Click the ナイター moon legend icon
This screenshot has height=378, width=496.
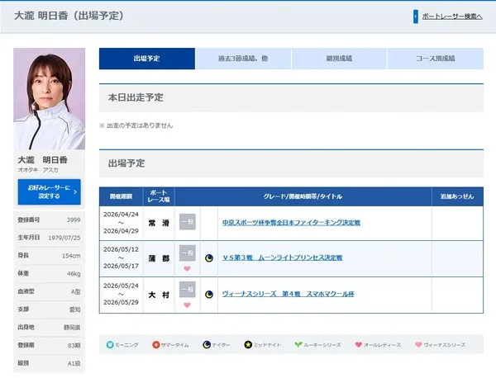(x=207, y=344)
